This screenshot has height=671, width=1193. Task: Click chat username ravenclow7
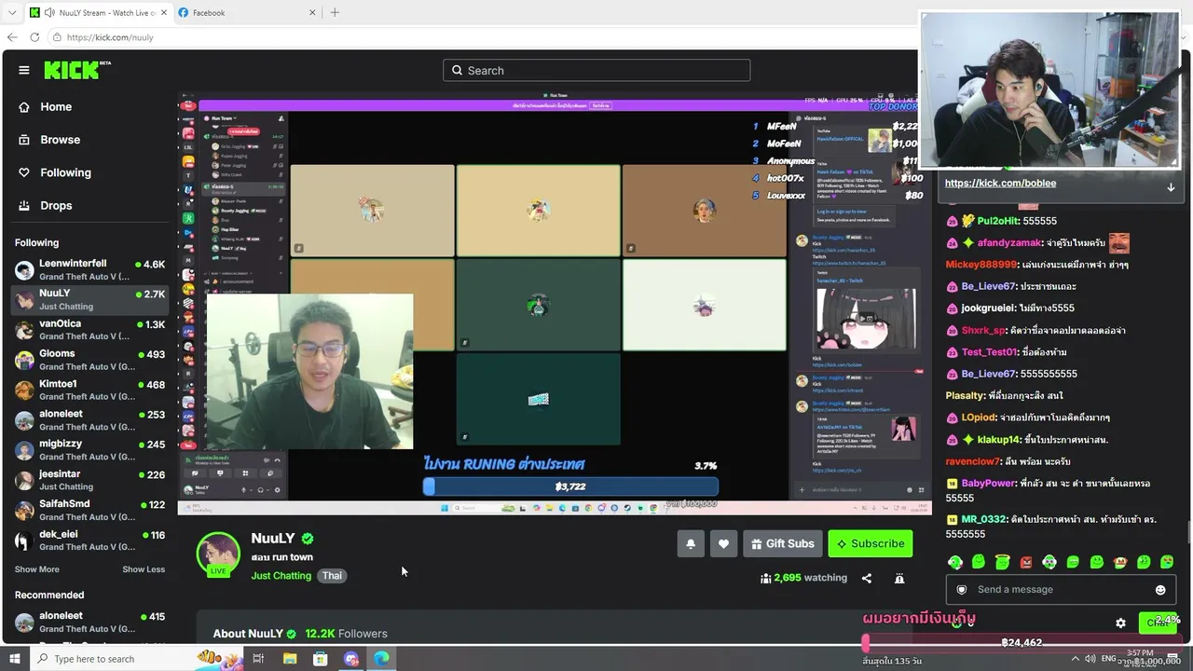click(973, 461)
